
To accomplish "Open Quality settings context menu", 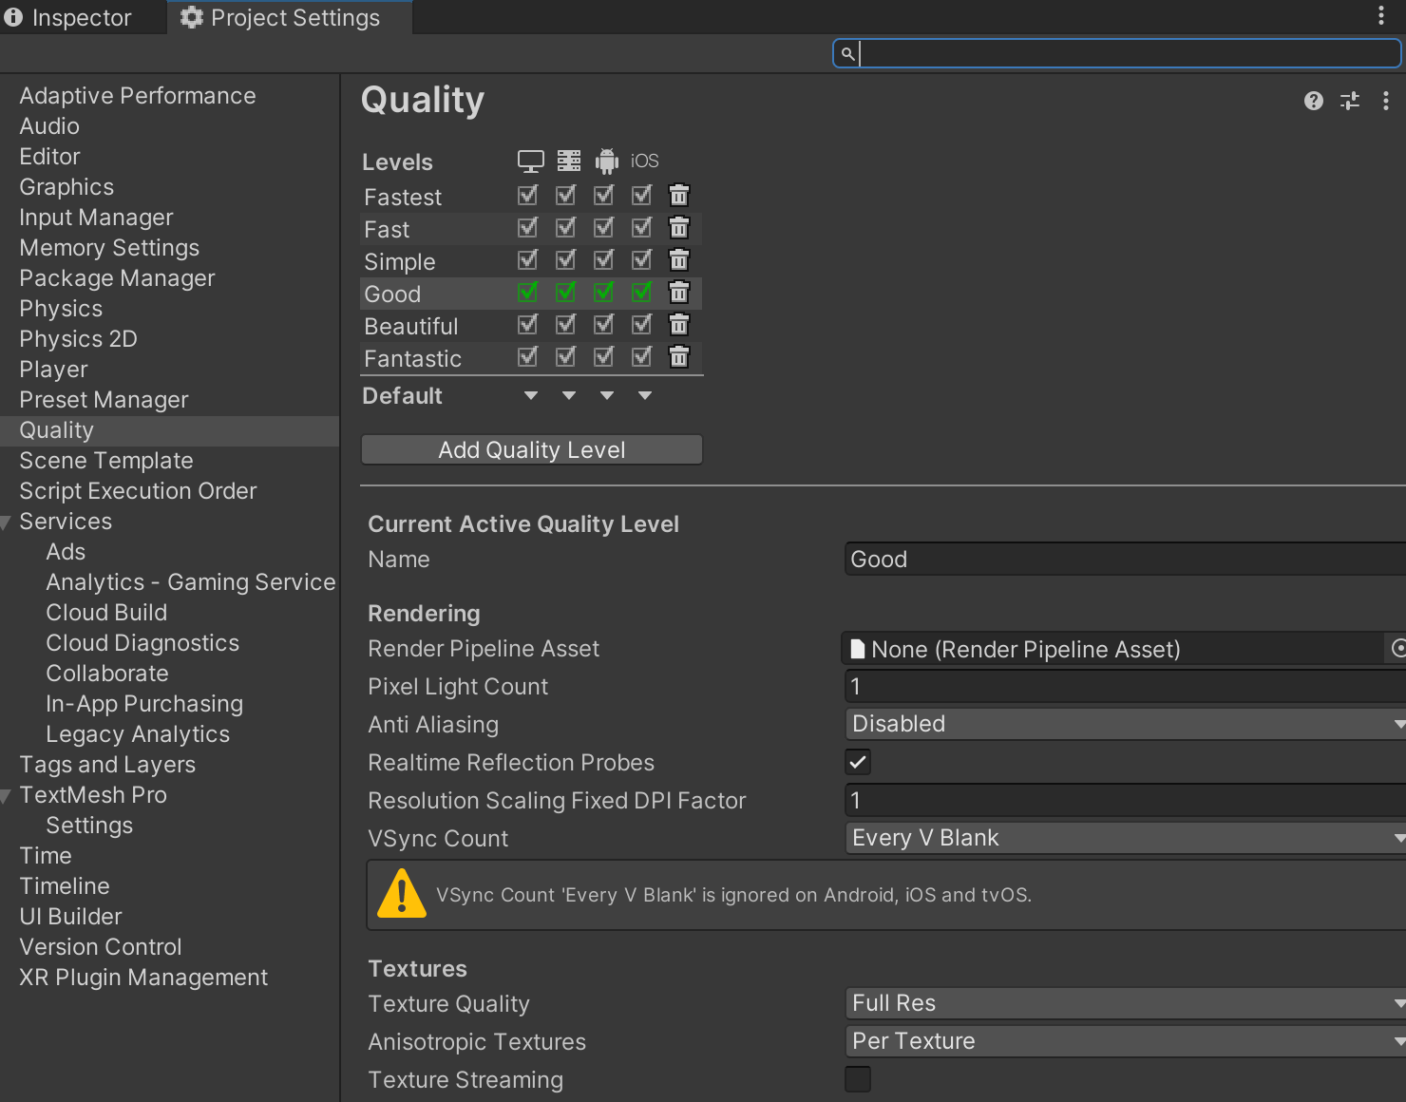I will point(1386,101).
